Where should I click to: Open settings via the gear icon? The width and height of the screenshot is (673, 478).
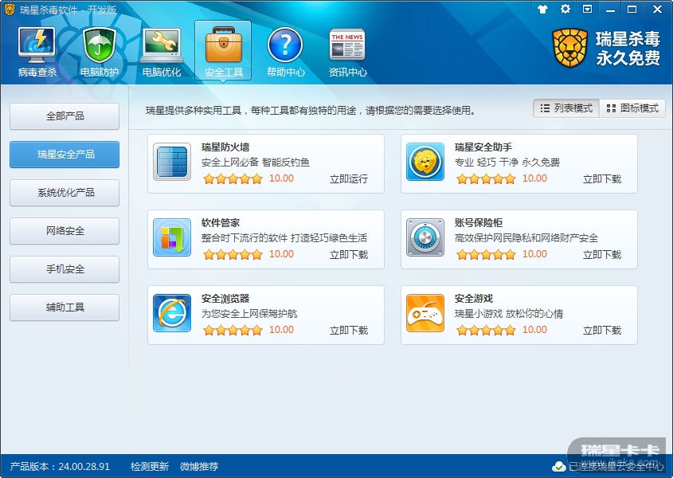click(x=565, y=9)
